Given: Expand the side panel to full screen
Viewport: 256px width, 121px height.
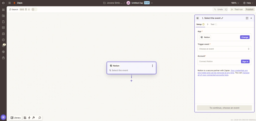Looking at the screenshot, I should [247, 18].
